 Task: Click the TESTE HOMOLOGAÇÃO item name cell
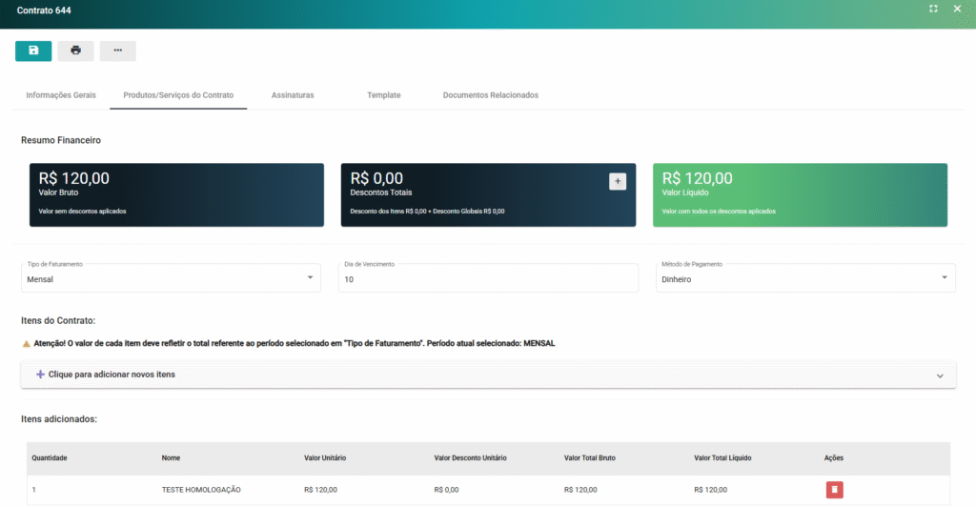[201, 490]
